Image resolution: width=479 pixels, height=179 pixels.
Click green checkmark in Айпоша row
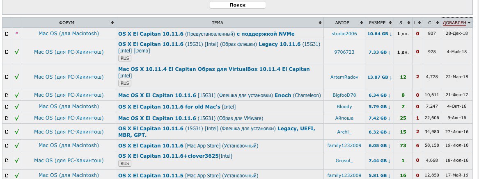point(17,118)
